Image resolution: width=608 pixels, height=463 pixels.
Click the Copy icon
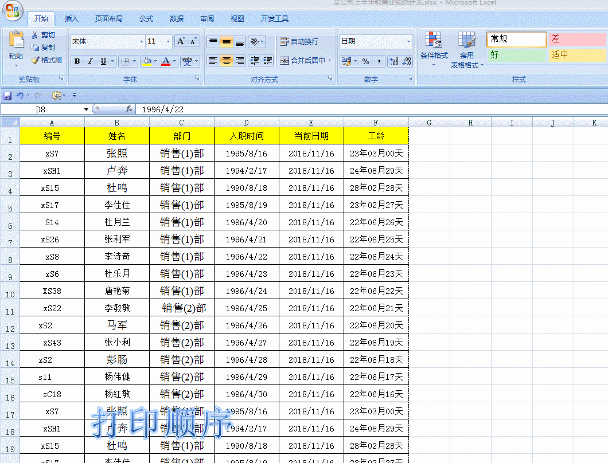coord(34,47)
